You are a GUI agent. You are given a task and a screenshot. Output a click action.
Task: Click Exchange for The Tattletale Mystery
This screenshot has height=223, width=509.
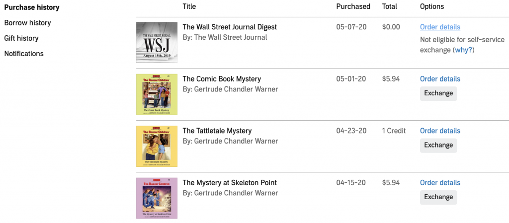438,145
